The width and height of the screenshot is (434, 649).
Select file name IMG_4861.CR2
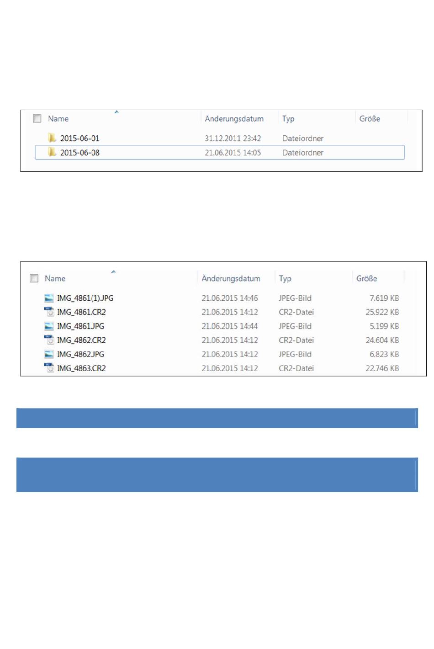pos(81,312)
